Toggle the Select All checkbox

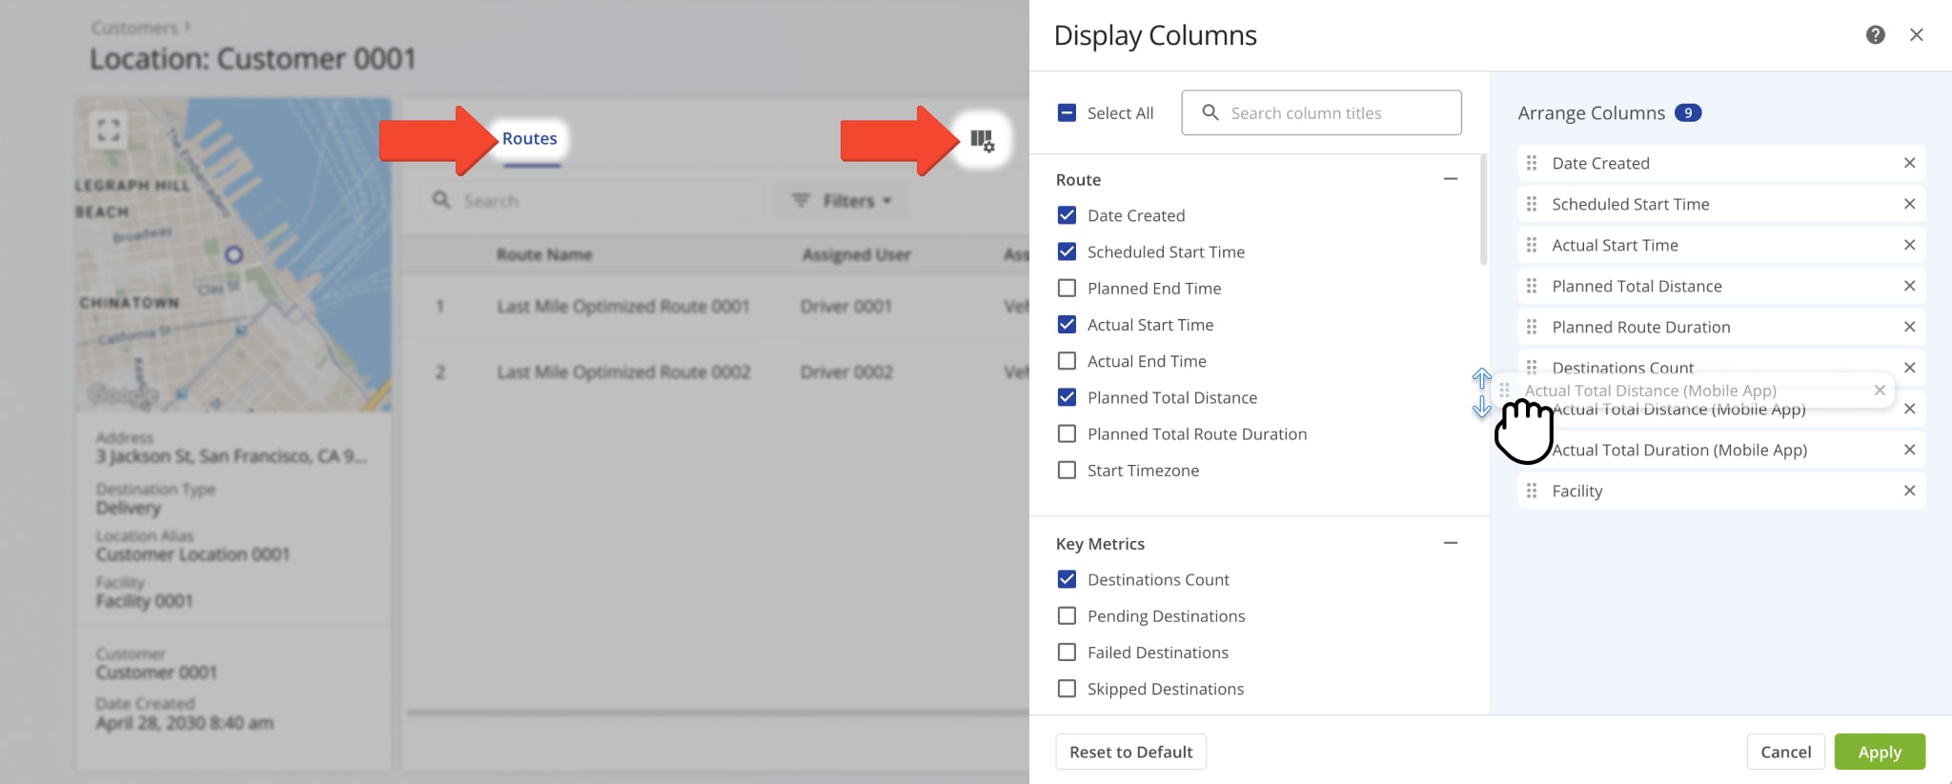(1067, 113)
